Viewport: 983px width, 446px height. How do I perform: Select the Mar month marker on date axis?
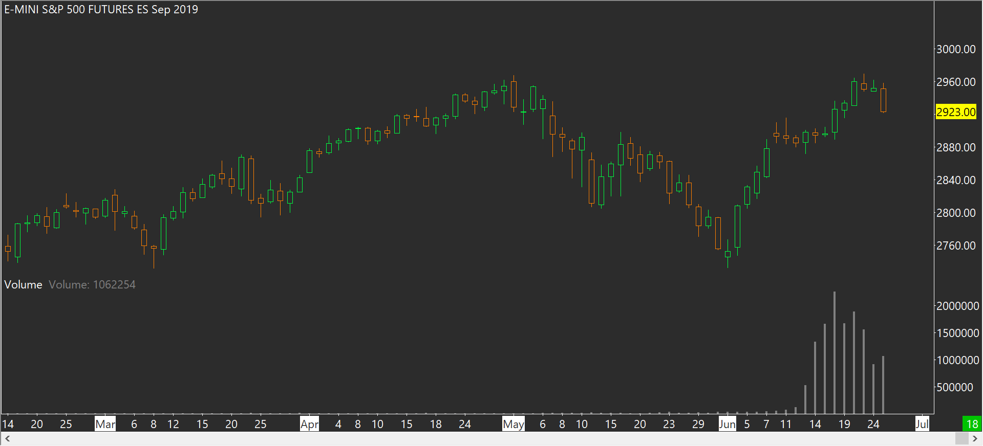[105, 424]
